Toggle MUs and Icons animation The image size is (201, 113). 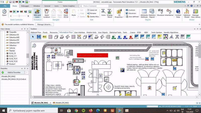[37, 14]
